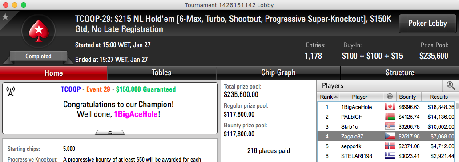
Task: Click Canada flag next to 1BigAceHole
Action: 390,107
